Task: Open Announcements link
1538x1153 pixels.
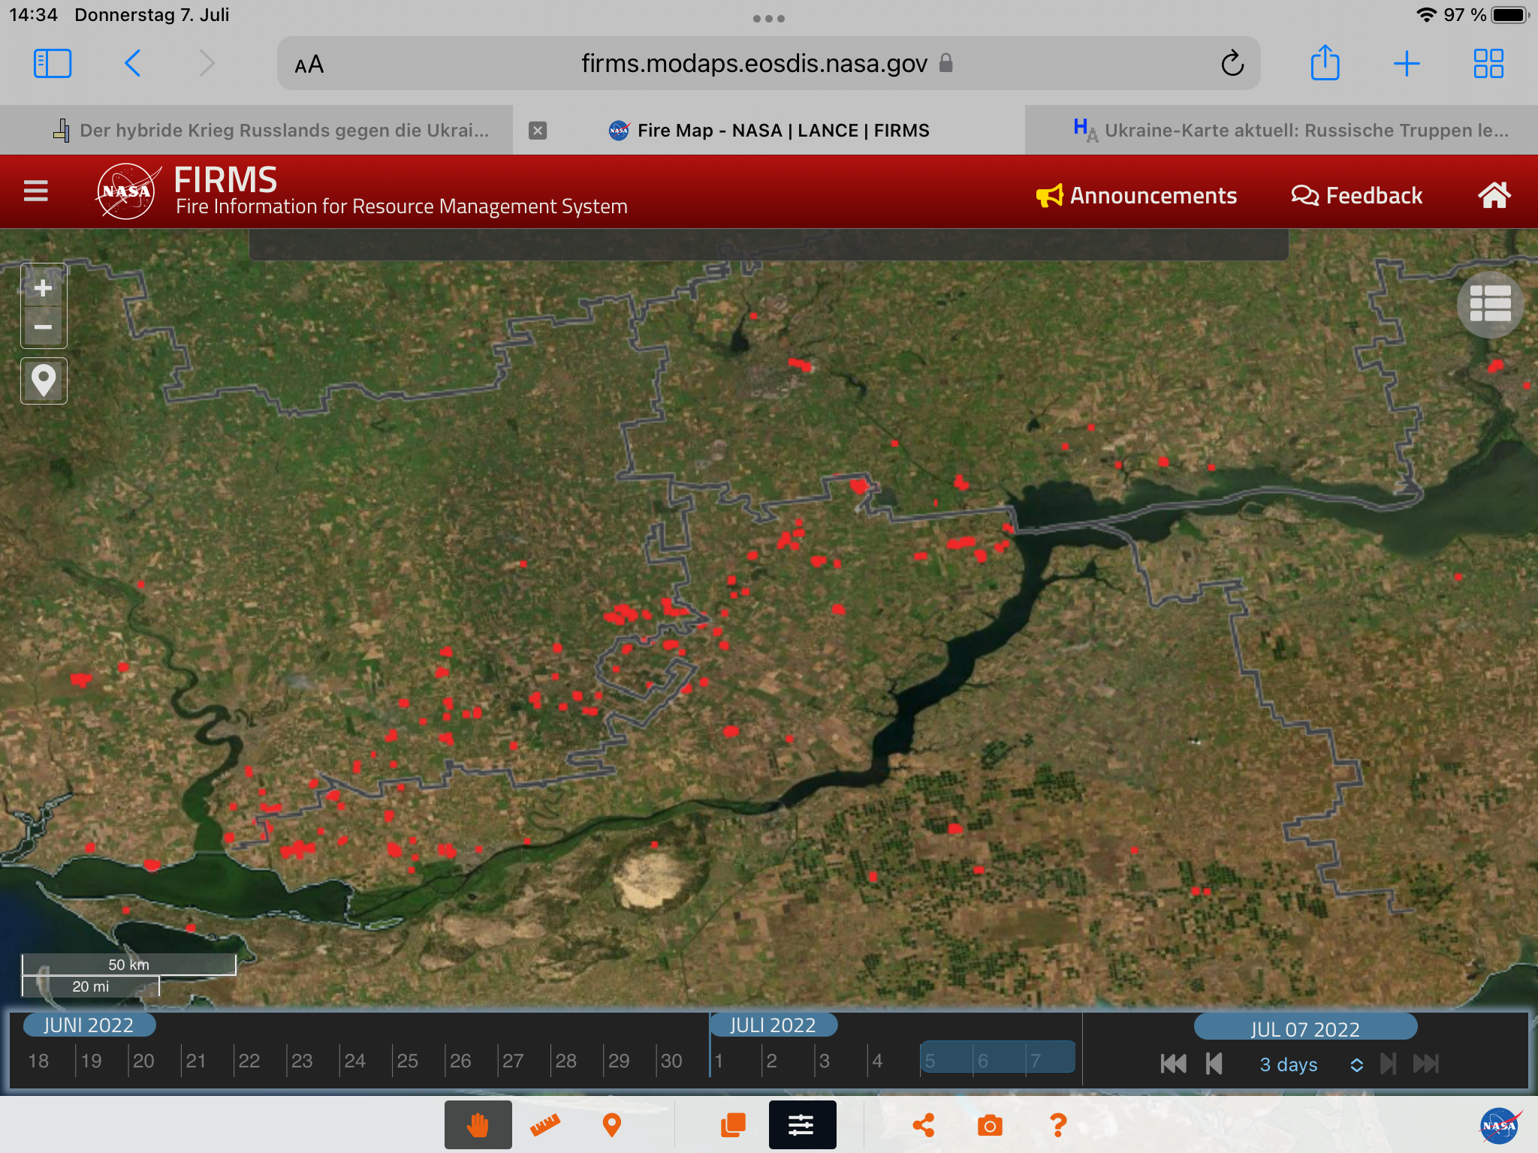Action: click(x=1137, y=196)
